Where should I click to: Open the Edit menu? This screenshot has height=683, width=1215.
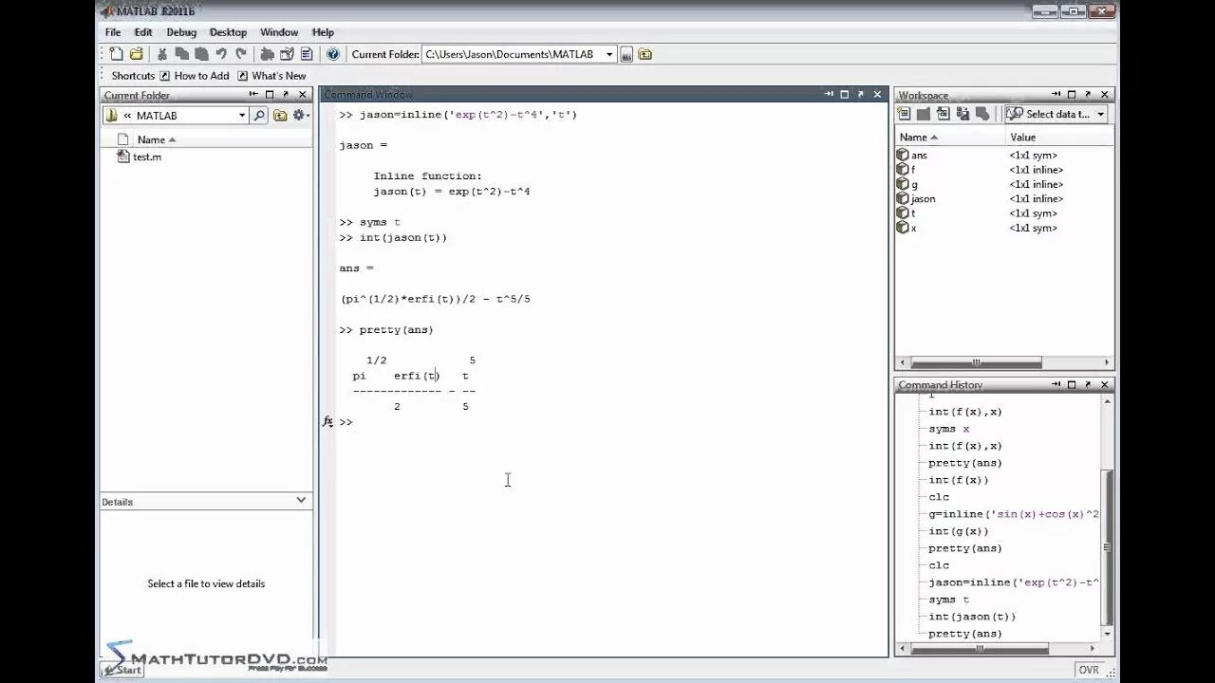(143, 32)
